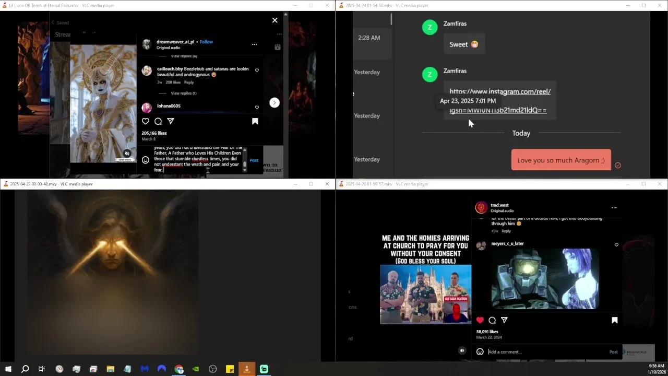Open emoji picker beside typed comment
The image size is (668, 376).
point(146,160)
